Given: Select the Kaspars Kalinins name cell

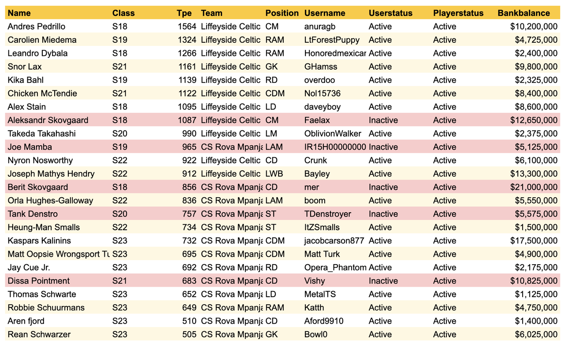Looking at the screenshot, I should (x=39, y=241).
